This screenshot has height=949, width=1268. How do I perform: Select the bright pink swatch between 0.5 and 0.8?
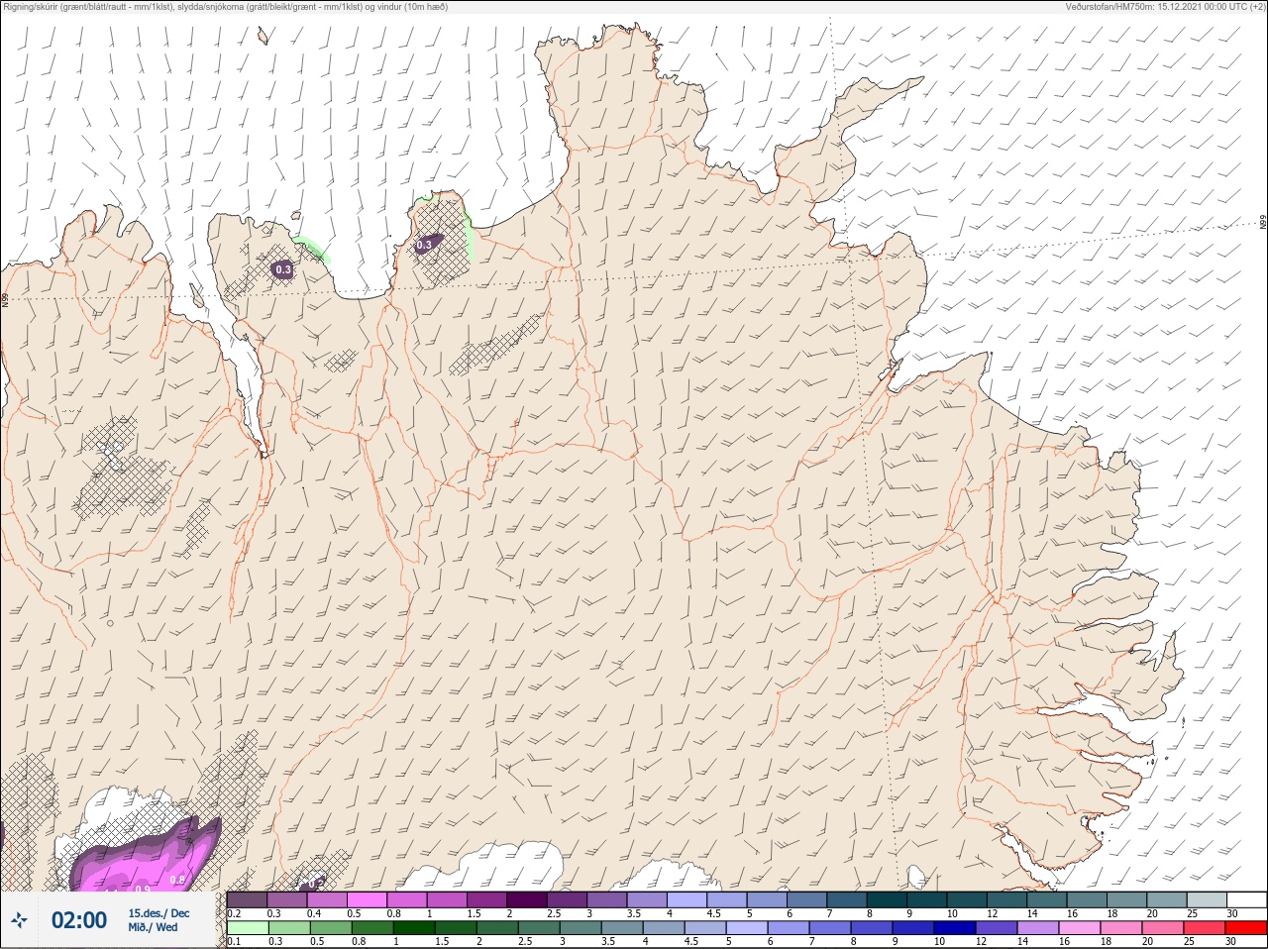[368, 899]
